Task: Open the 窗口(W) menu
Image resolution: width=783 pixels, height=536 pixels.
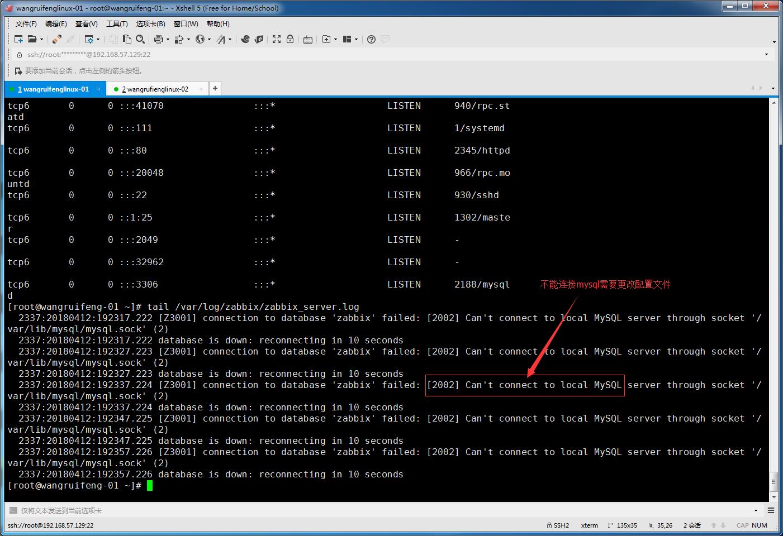Action: [x=186, y=23]
